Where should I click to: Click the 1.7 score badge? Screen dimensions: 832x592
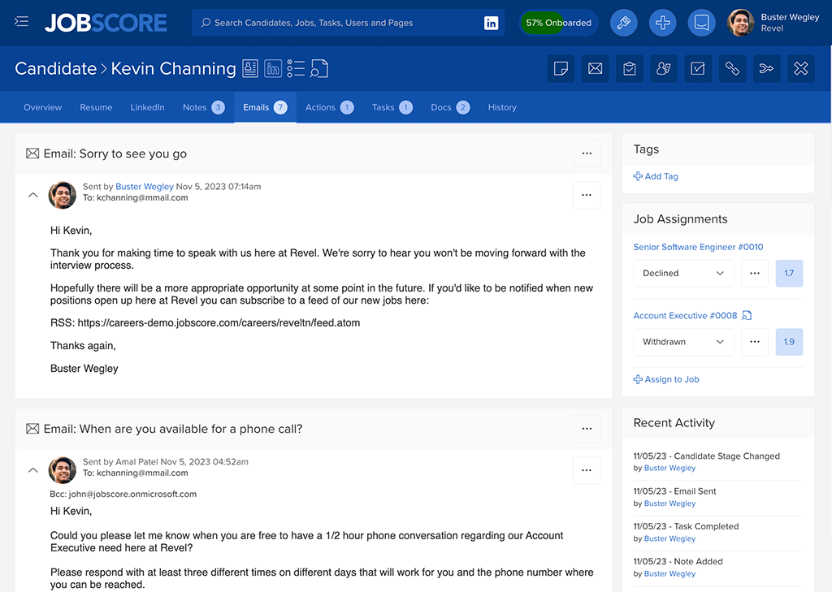click(x=789, y=273)
